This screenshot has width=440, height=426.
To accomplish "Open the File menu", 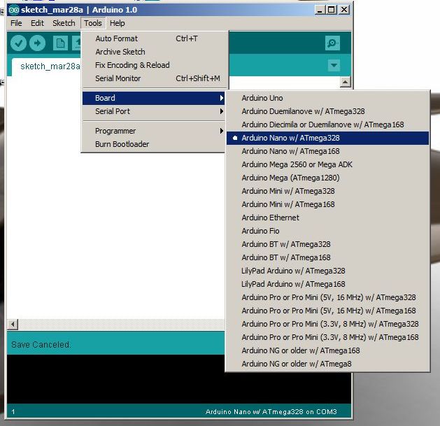I will (16, 23).
